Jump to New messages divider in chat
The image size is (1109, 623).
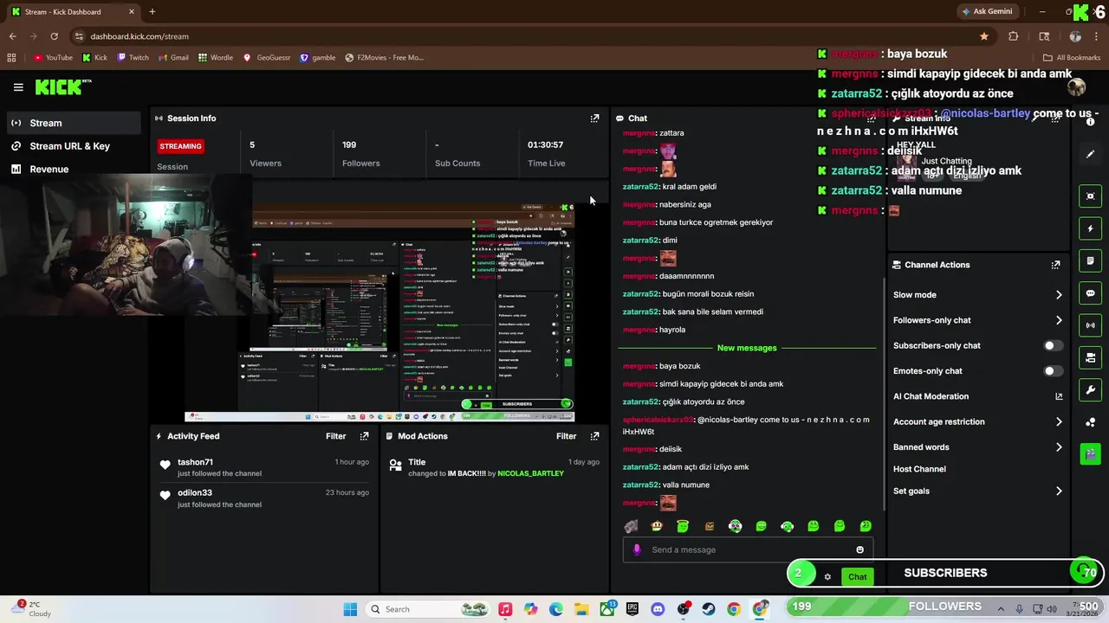(x=747, y=348)
